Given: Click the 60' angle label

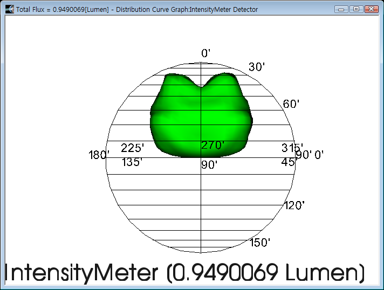Looking at the screenshot, I should tap(291, 104).
